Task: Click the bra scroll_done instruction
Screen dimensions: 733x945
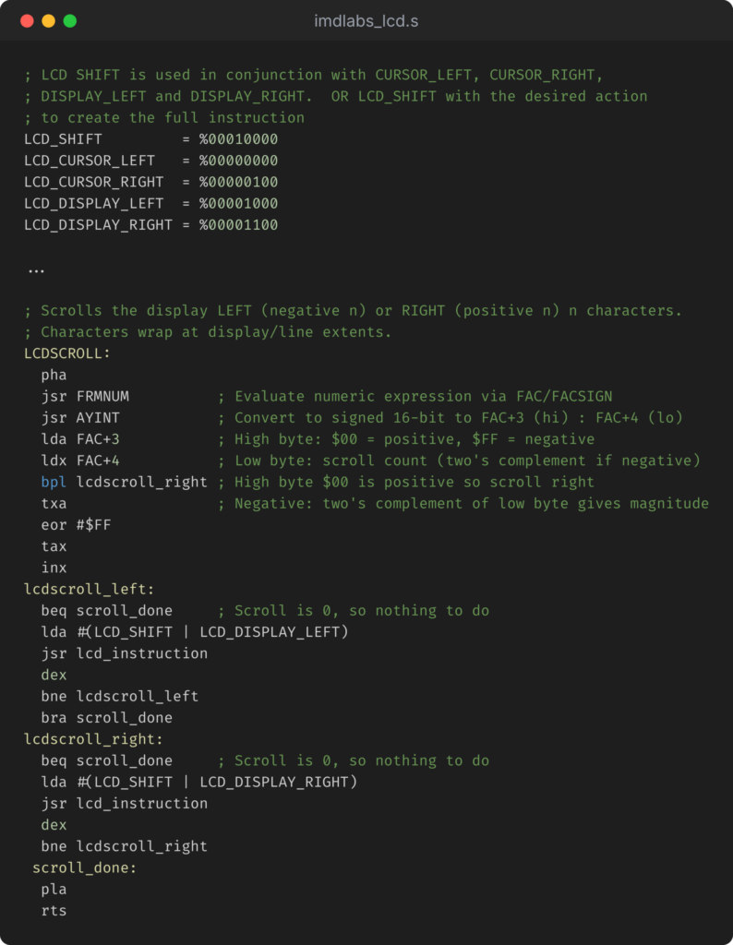Action: pyautogui.click(x=107, y=718)
